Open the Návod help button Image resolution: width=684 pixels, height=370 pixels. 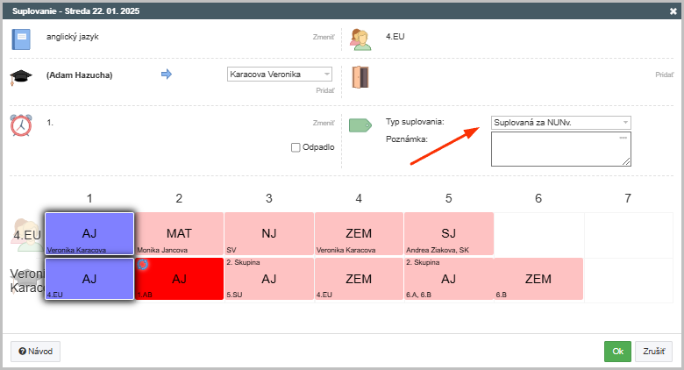pos(35,352)
